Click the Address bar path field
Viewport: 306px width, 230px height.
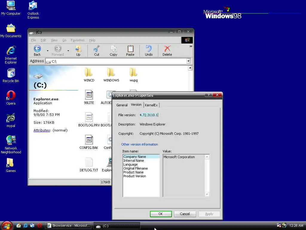pyautogui.click(x=116, y=61)
